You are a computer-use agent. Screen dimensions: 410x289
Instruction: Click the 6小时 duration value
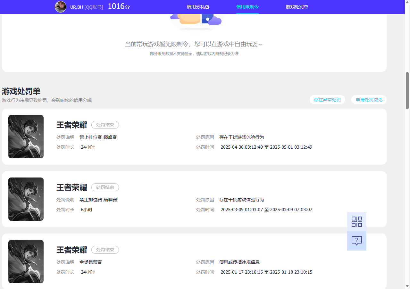click(87, 210)
